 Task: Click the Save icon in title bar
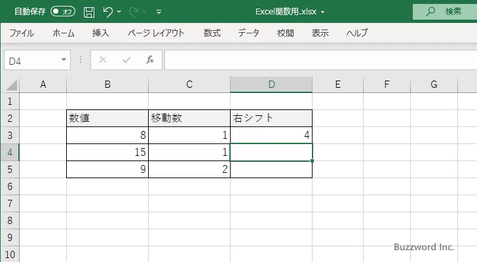click(89, 12)
